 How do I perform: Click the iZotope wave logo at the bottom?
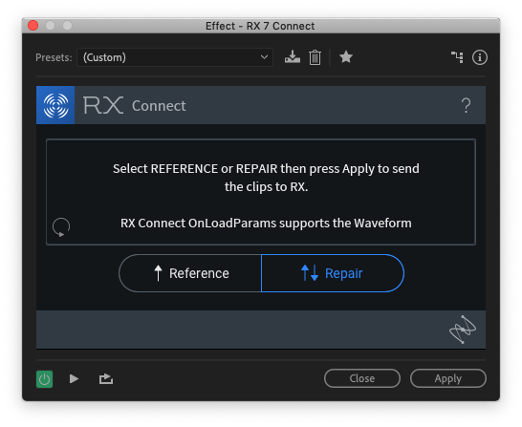pos(463,330)
